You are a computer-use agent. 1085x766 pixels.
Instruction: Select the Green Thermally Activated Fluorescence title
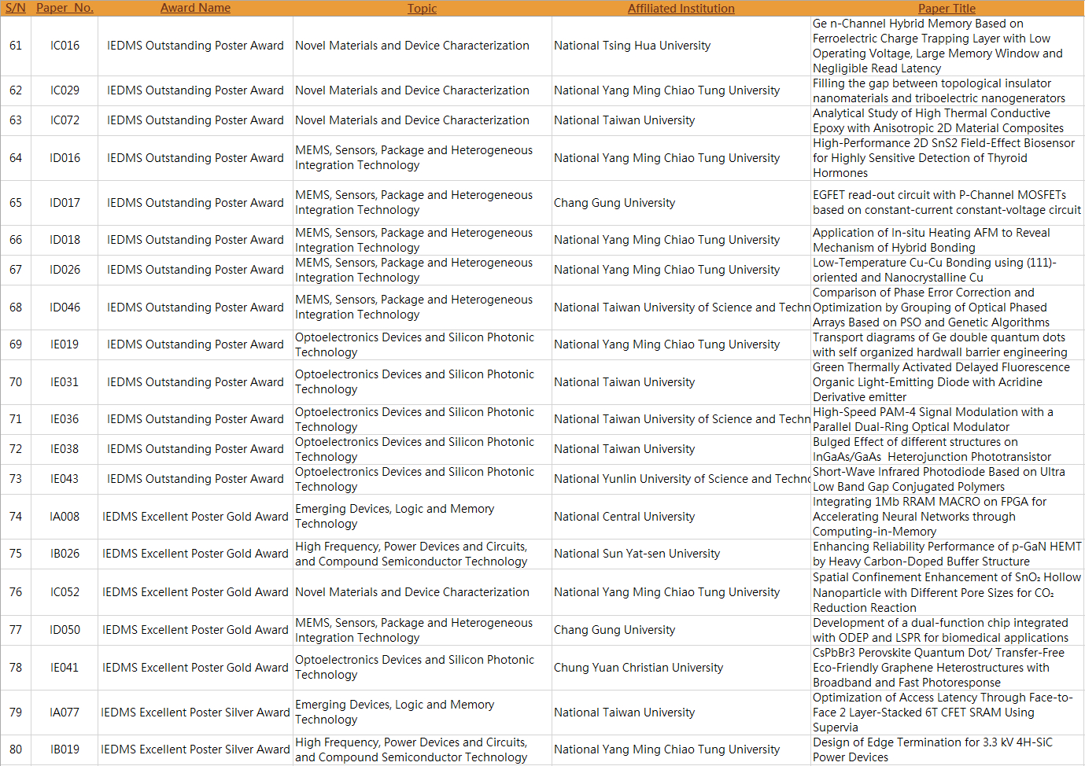(x=947, y=382)
